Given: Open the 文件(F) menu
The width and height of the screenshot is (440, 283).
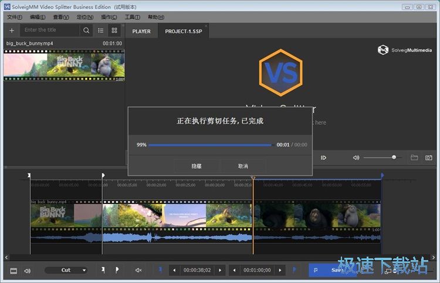Looking at the screenshot, I should 15,17.
